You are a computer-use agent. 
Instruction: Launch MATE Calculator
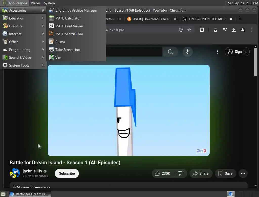pos(76,18)
